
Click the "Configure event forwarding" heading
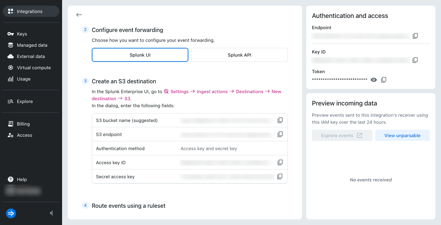127,30
